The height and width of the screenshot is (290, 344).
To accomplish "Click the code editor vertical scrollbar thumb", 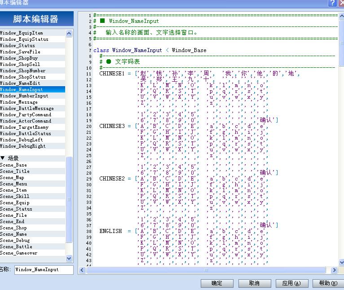I will (x=342, y=43).
